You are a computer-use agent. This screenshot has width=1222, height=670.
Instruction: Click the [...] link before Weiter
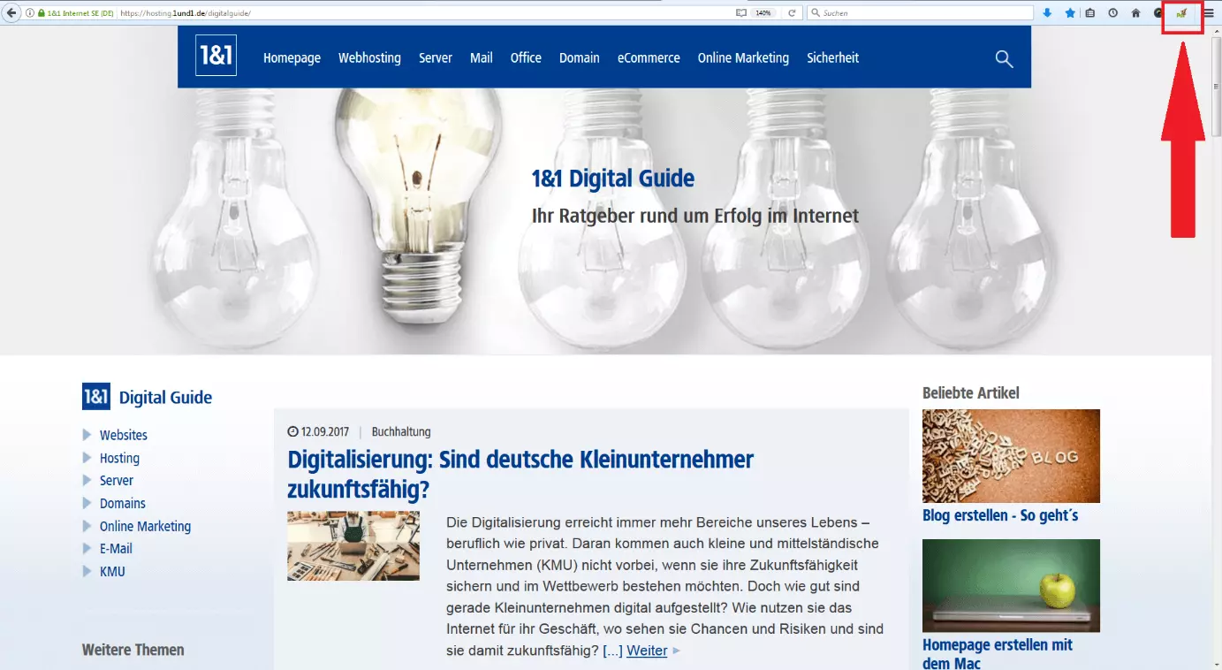pyautogui.click(x=612, y=651)
